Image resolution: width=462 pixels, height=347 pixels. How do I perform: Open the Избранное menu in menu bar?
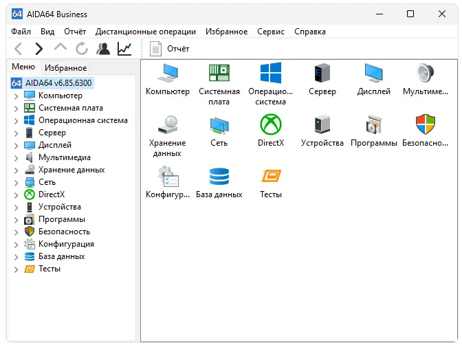pos(226,32)
